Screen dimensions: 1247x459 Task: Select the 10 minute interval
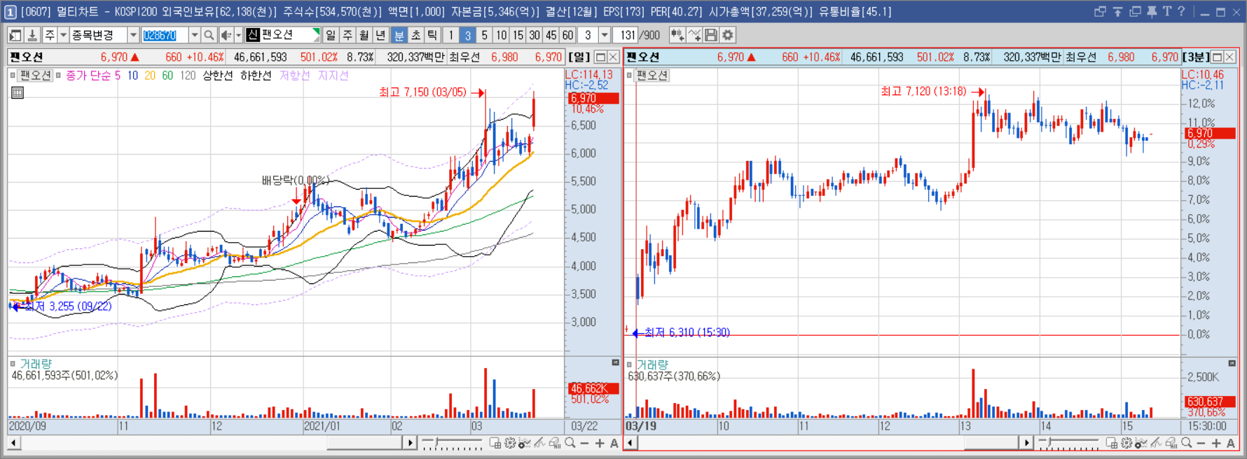(x=501, y=35)
